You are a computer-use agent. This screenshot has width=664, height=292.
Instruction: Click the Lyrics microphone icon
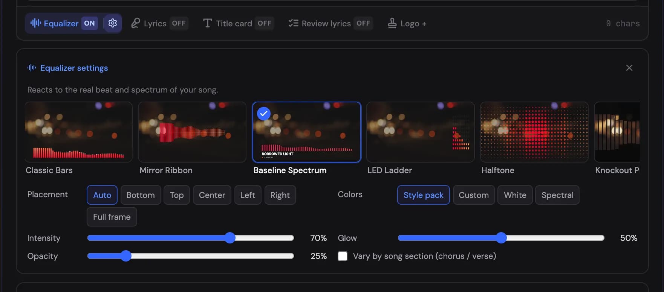pyautogui.click(x=135, y=23)
